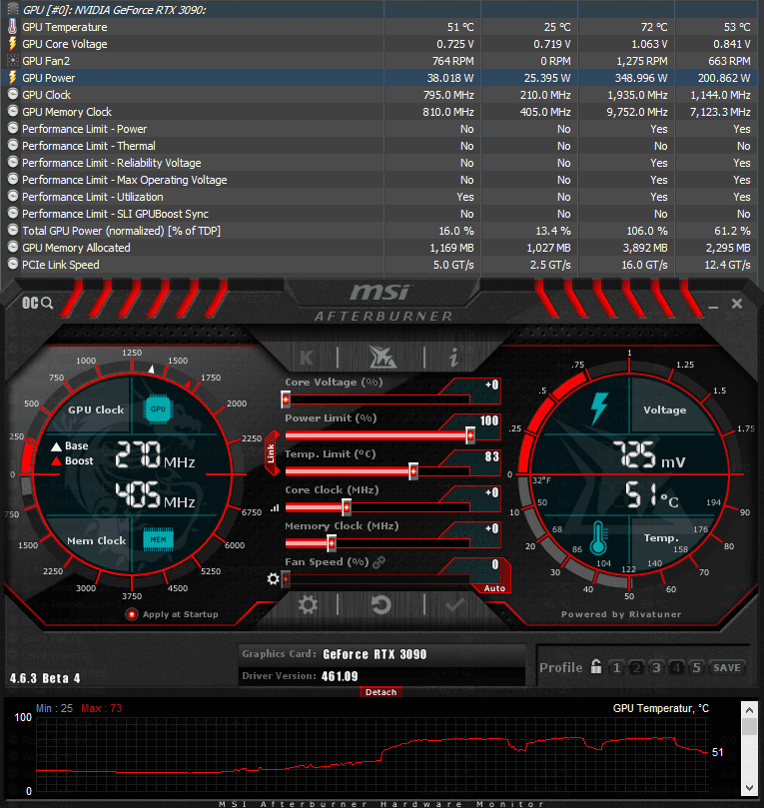The width and height of the screenshot is (764, 808).
Task: Click the GPU Core Voltage bolt icon
Action: click(13, 44)
